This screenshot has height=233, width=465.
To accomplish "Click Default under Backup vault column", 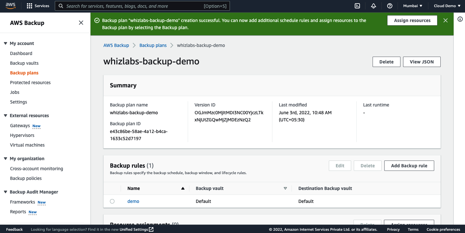I will tap(203, 201).
